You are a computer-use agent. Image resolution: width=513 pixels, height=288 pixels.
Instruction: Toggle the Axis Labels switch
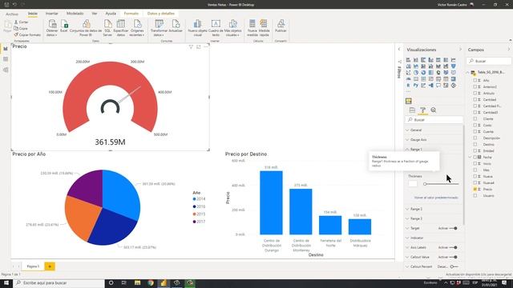pos(454,247)
